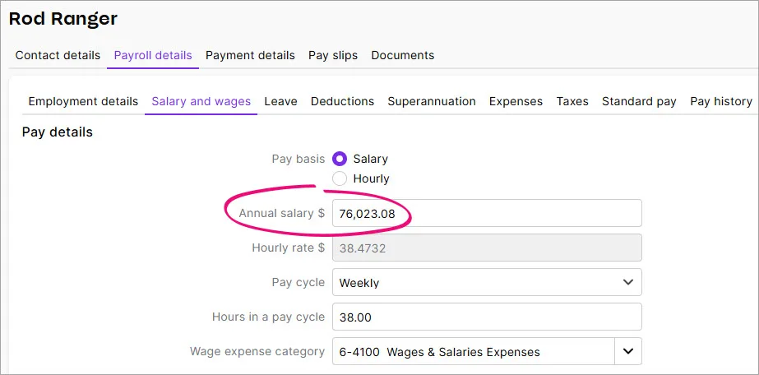Open the Pay slips tab
This screenshot has height=375, width=759.
coord(333,55)
